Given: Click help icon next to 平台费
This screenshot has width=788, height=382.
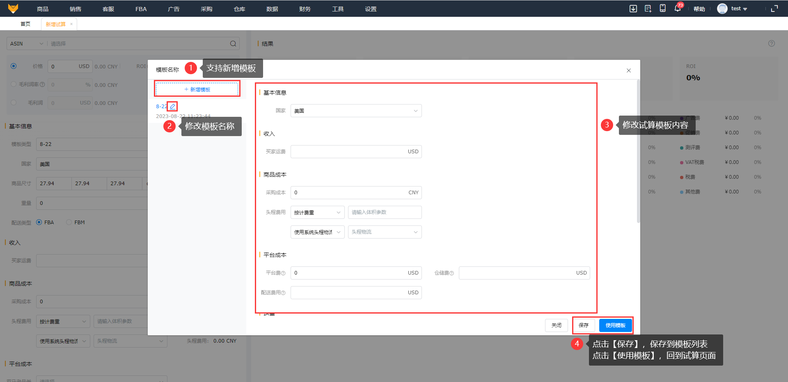Looking at the screenshot, I should (x=283, y=273).
